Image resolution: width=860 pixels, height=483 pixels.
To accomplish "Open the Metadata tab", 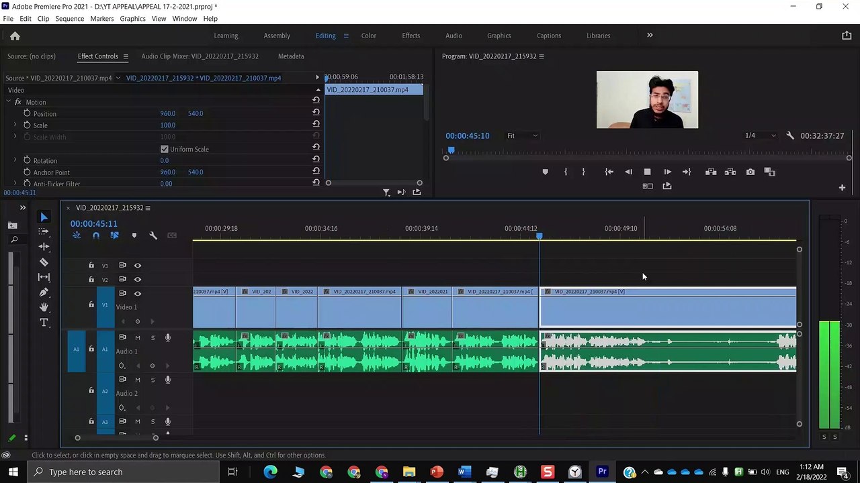I will click(x=291, y=56).
